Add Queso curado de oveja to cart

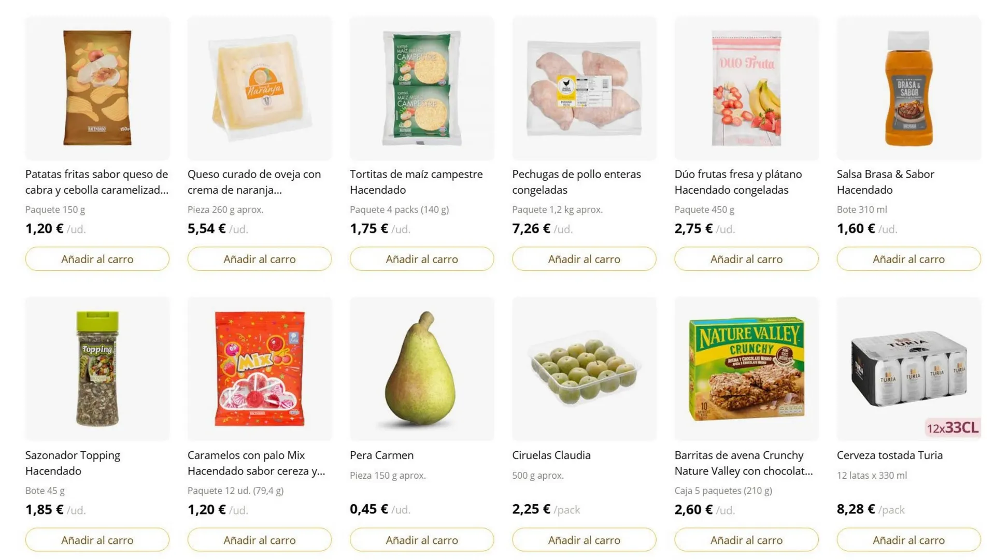click(x=259, y=259)
